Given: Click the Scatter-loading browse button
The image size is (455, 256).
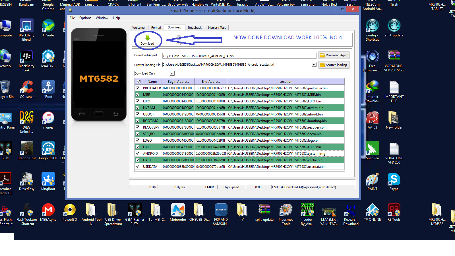Looking at the screenshot, I should (334, 65).
